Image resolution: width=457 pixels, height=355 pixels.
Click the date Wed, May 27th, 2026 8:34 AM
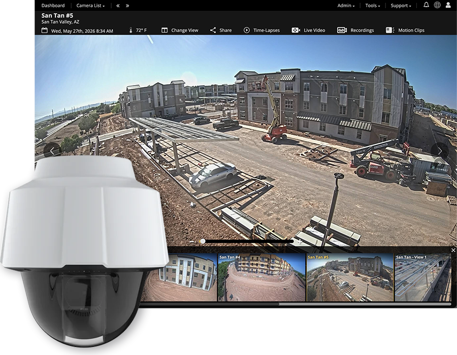tap(82, 30)
